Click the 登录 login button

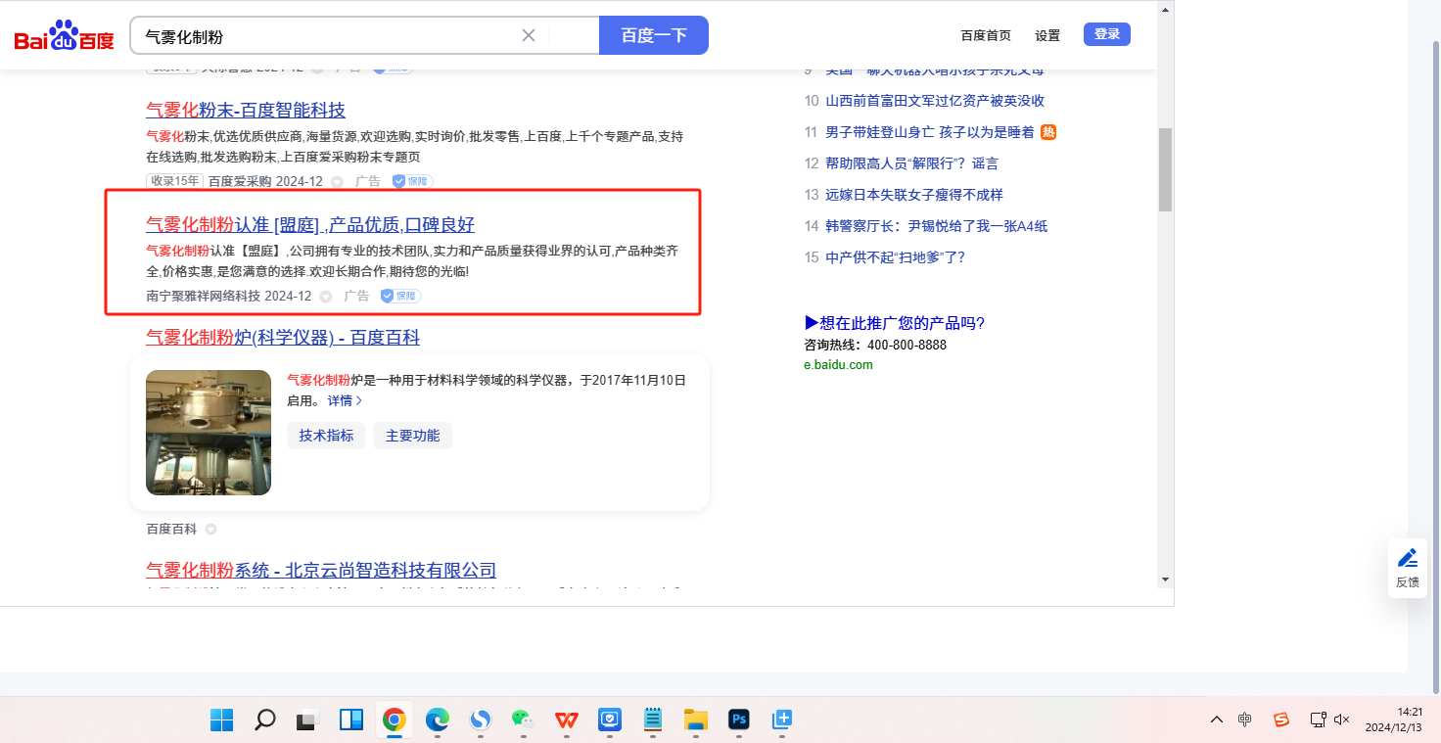1106,34
